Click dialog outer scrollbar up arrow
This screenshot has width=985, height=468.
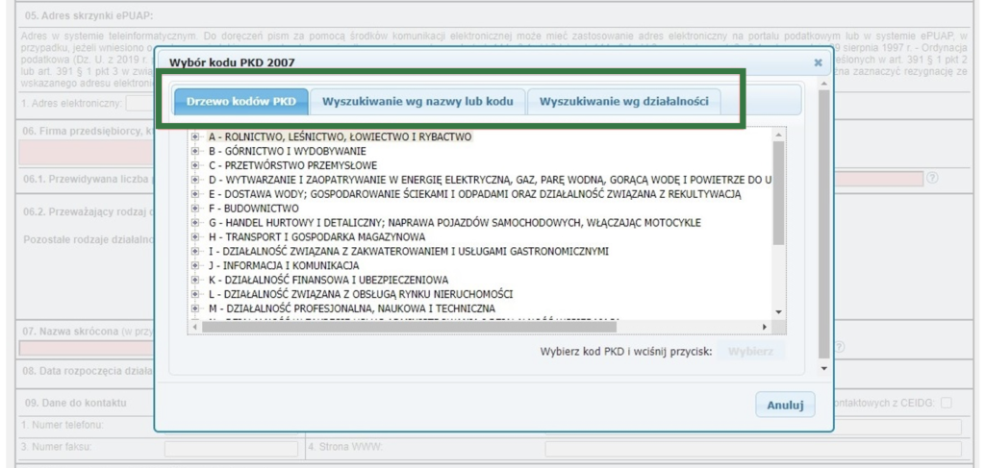824,84
